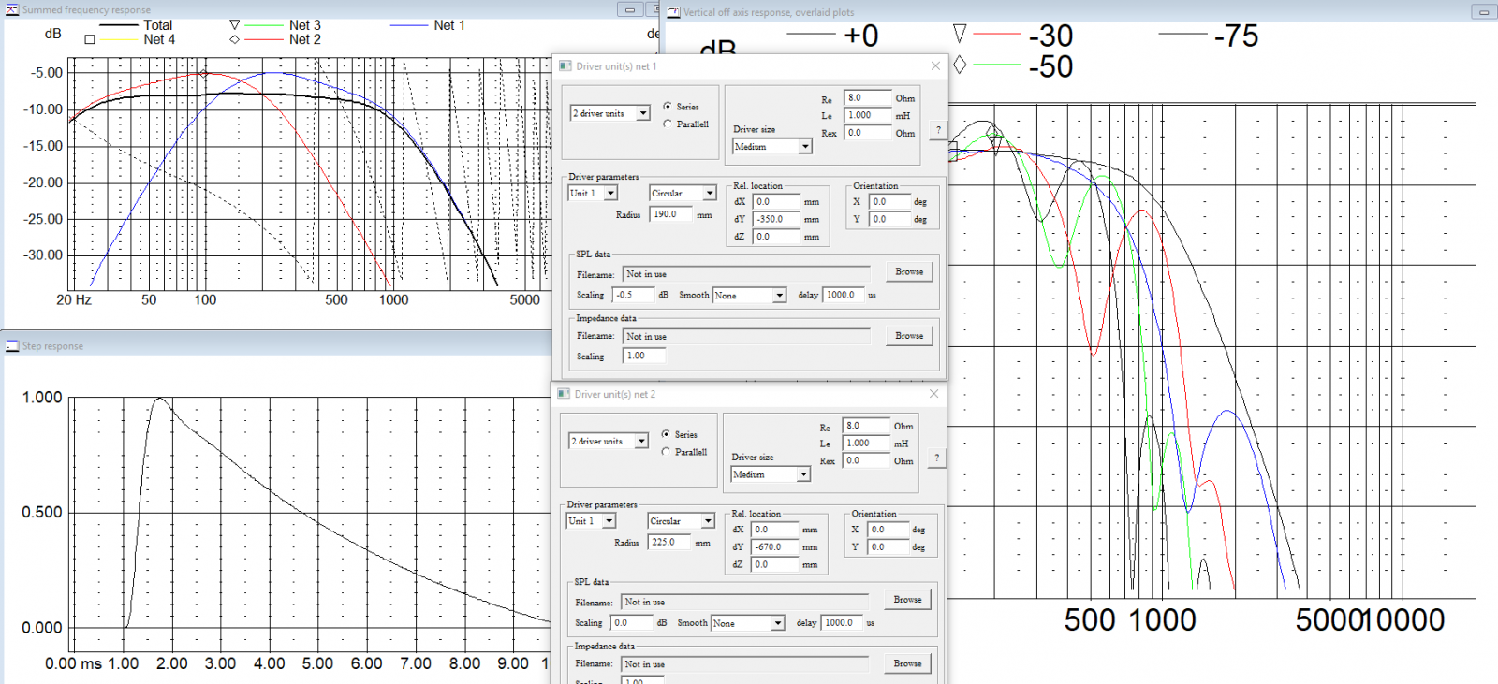Click Driver unit(s) net 1 title icon

point(565,65)
